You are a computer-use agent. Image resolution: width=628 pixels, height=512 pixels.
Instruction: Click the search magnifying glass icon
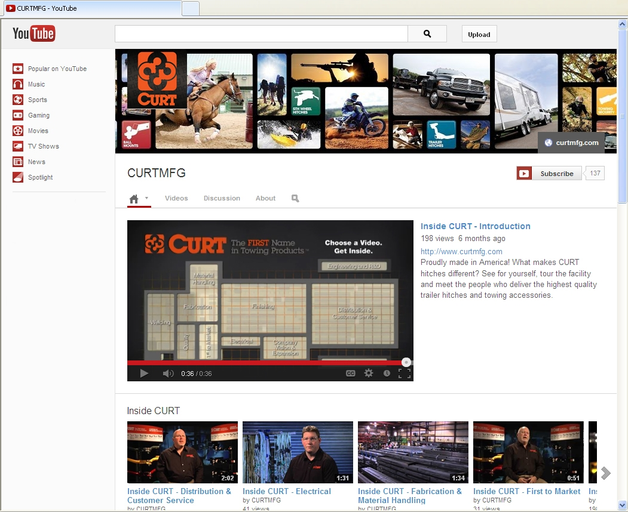pyautogui.click(x=427, y=34)
